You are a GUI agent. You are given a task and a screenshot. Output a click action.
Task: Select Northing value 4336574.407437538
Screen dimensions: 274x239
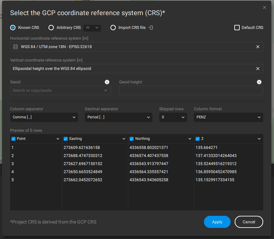(149, 156)
